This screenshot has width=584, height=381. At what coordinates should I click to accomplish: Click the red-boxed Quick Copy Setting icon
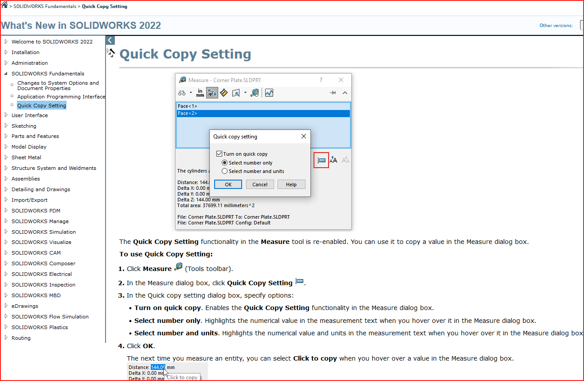[321, 160]
